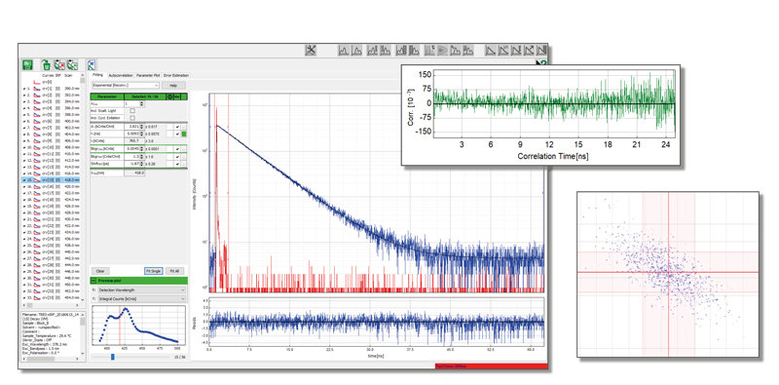Select curve row 15 at 418.0 nm

[51, 179]
